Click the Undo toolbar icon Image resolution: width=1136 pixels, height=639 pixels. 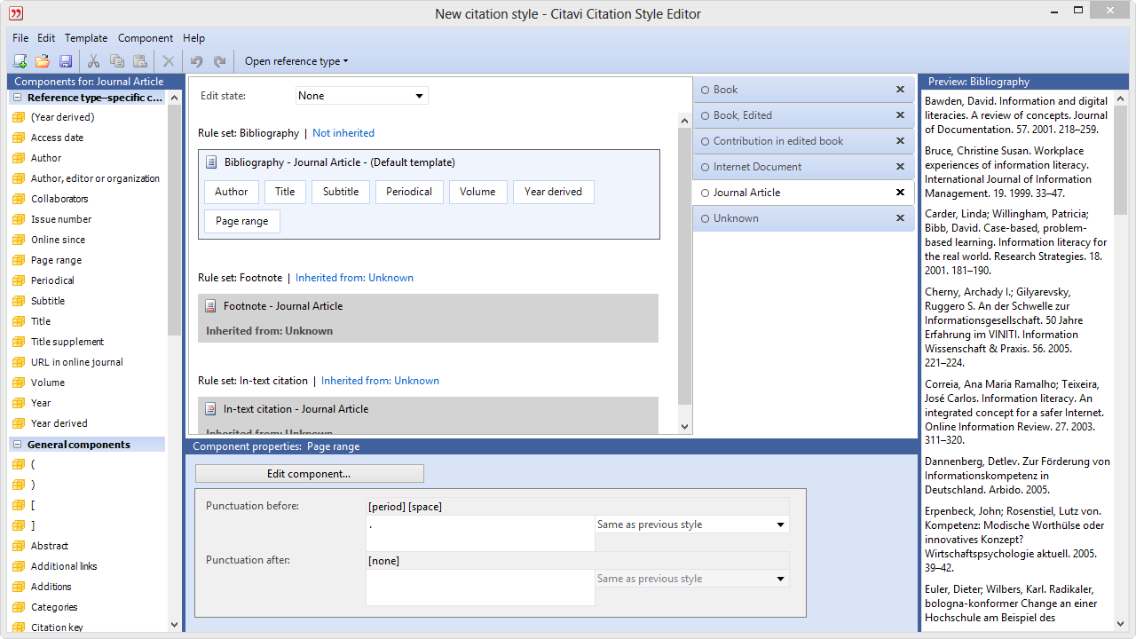[196, 61]
